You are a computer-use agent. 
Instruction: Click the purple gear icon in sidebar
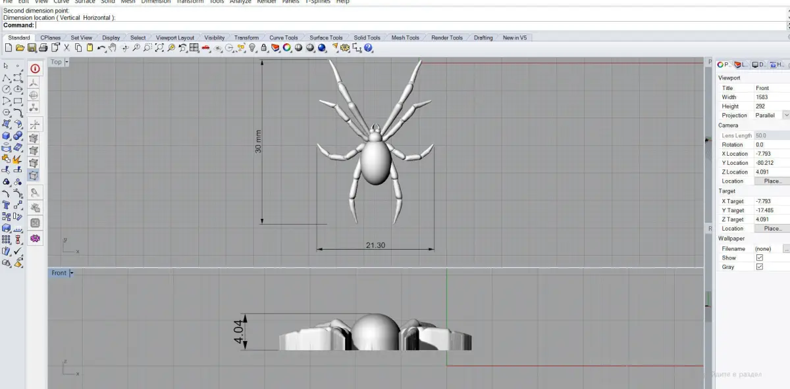tap(35, 238)
